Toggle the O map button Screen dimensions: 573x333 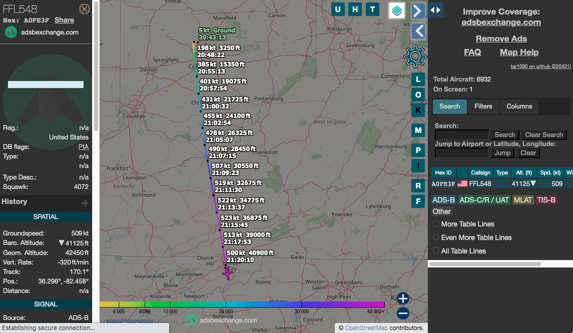[418, 95]
